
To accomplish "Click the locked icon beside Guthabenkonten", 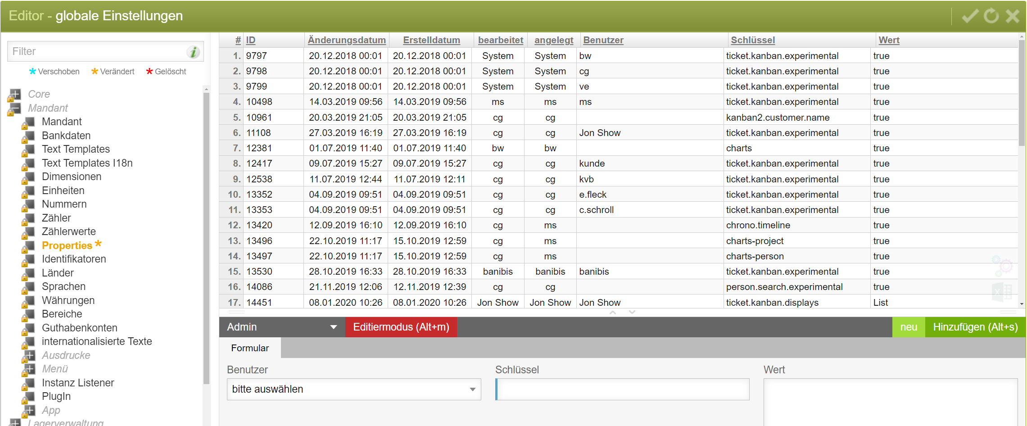I will [28, 328].
